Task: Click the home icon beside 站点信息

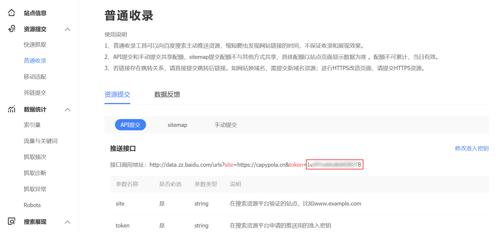Action: point(12,13)
